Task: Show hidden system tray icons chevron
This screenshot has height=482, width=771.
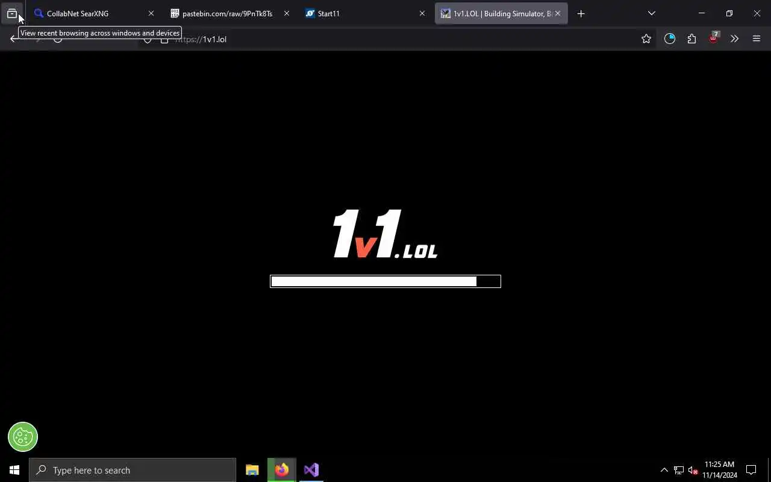Action: 664,470
